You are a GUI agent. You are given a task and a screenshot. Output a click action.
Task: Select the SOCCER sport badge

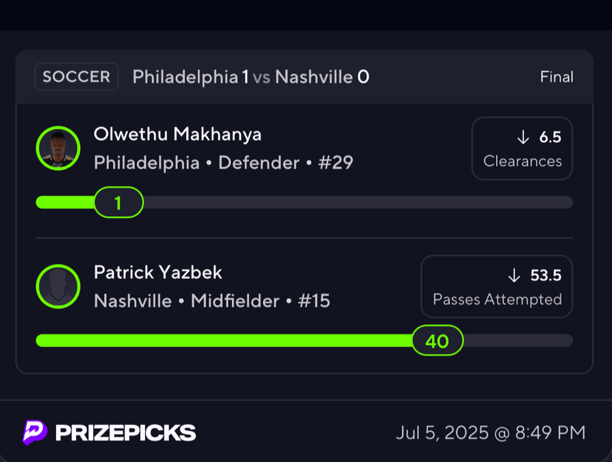tap(77, 77)
